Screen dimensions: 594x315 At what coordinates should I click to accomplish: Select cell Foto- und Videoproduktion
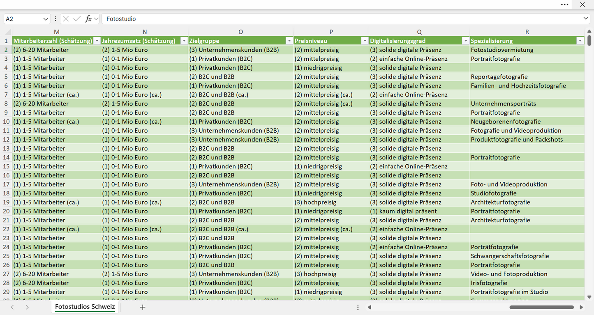[x=527, y=184]
